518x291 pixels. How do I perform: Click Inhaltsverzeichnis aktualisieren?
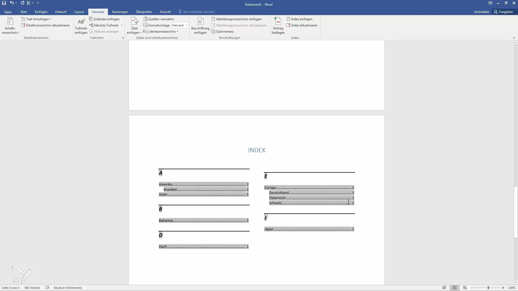point(45,25)
